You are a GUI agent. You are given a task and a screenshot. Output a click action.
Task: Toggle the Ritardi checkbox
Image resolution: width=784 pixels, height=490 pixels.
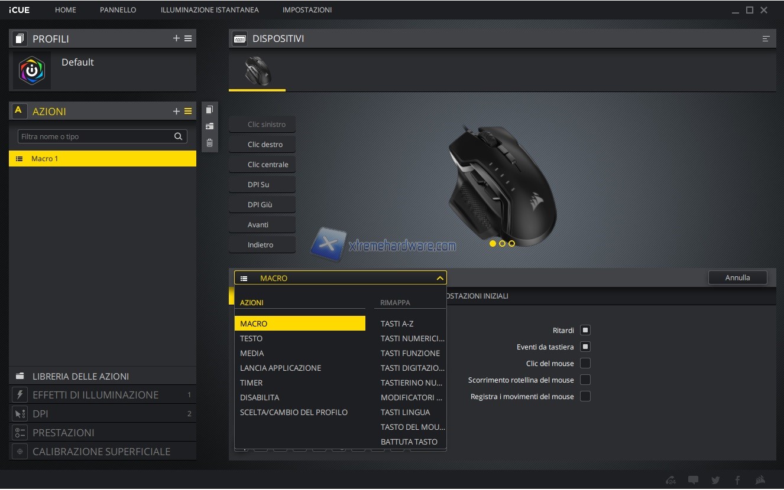(x=585, y=331)
